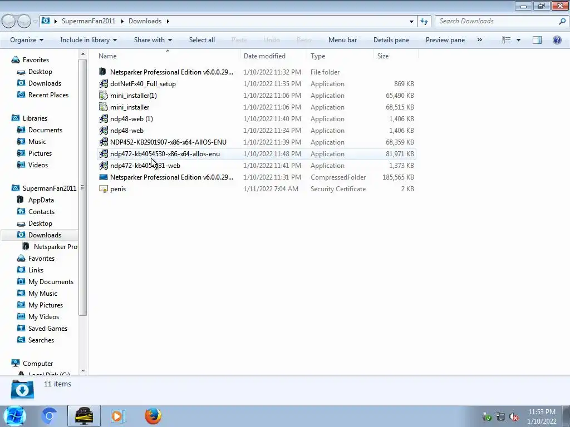This screenshot has width=570, height=427.
Task: Launch Firefox from the taskbar
Action: pyautogui.click(x=153, y=416)
